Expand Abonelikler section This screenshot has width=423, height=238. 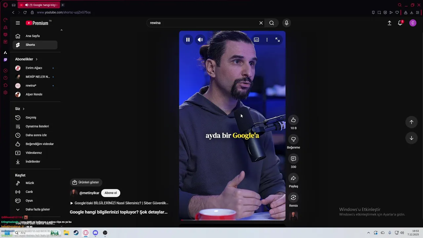click(26, 59)
